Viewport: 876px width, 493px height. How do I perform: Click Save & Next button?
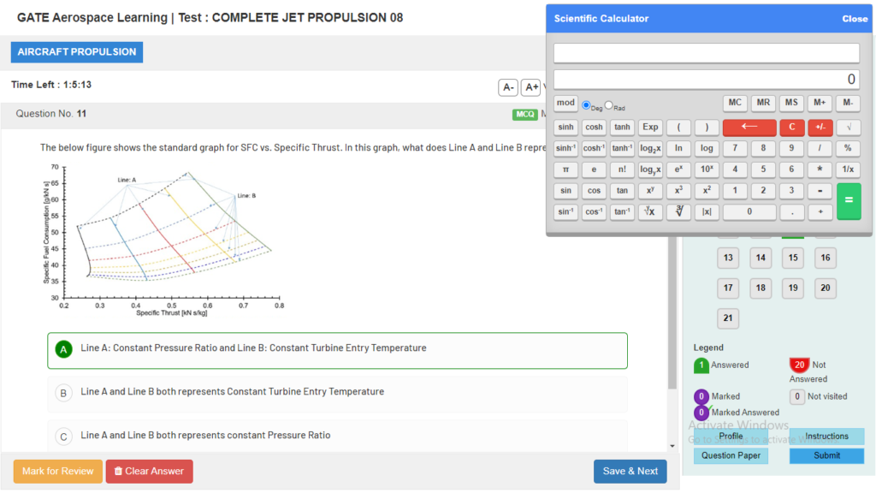(x=630, y=472)
